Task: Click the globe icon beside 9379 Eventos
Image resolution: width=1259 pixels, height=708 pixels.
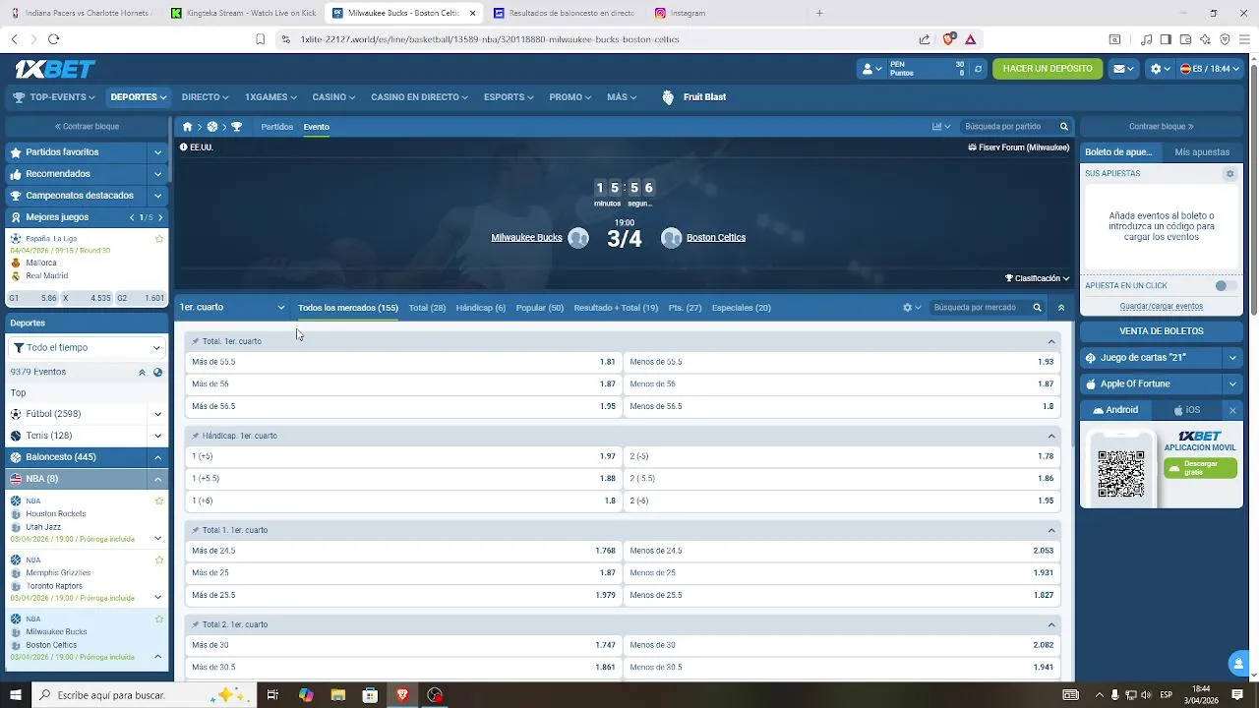Action: 157,373
